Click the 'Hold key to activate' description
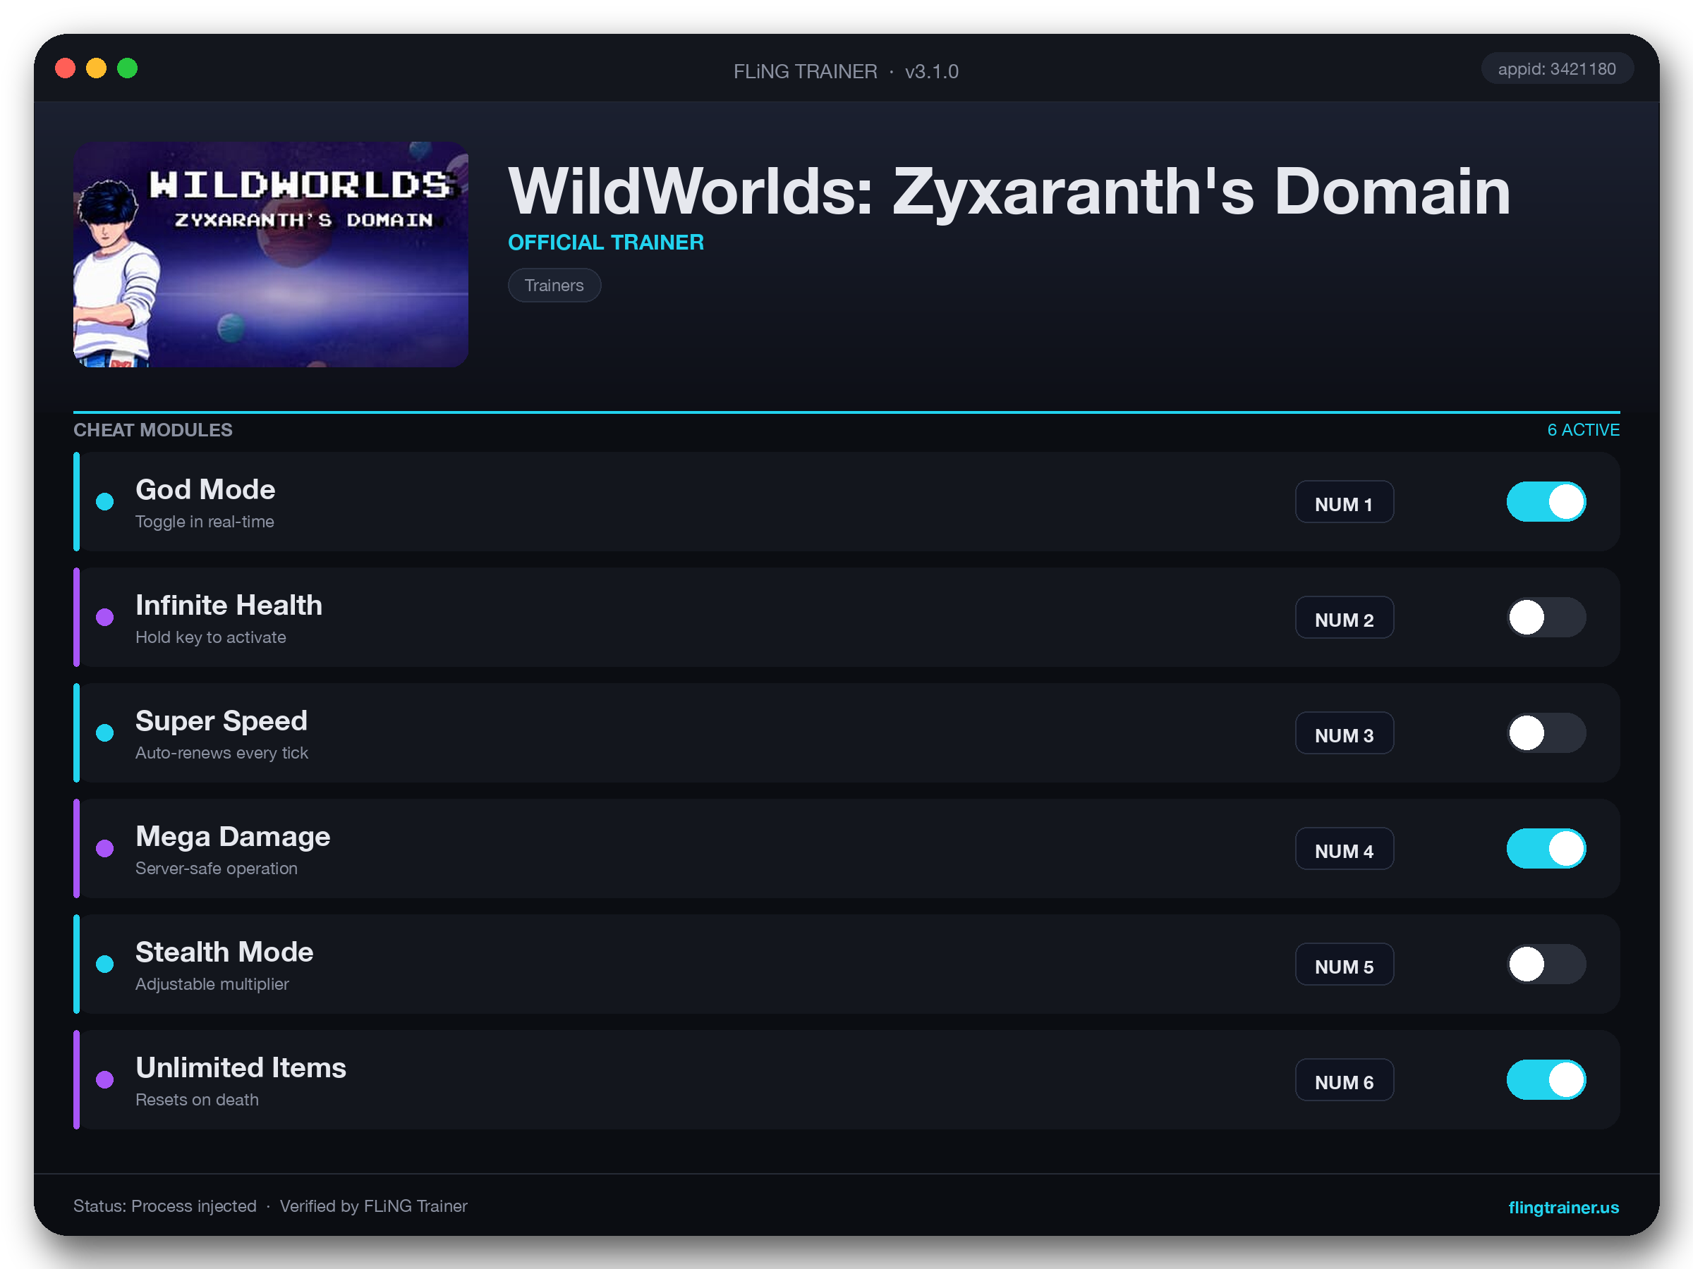Viewport: 1693px width, 1269px height. [x=210, y=637]
